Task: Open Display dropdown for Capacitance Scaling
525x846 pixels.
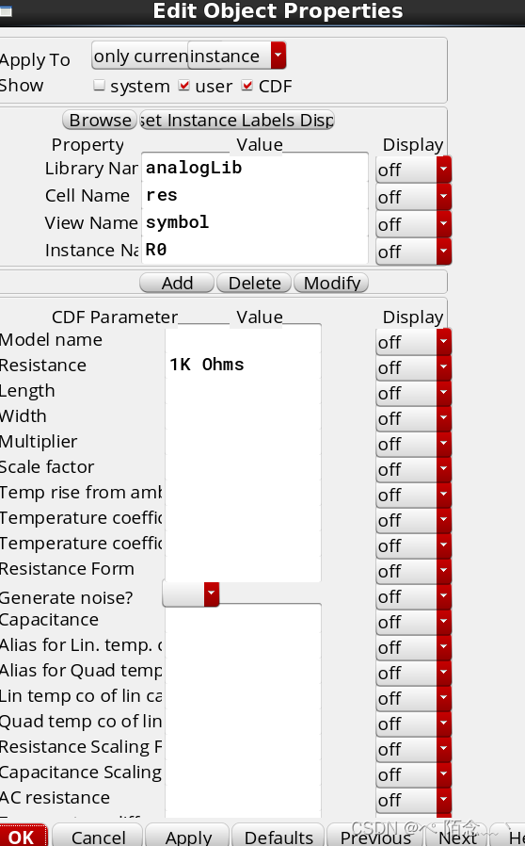Action: (413, 774)
